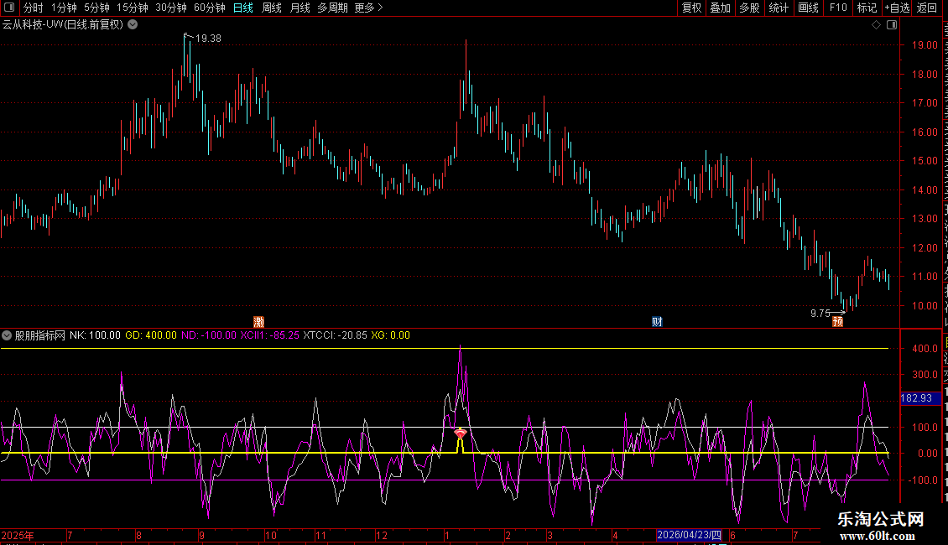Open the 复权 adjustment menu
948x545 pixels.
pos(691,8)
